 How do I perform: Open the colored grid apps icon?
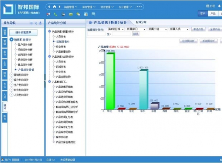pos(86,14)
